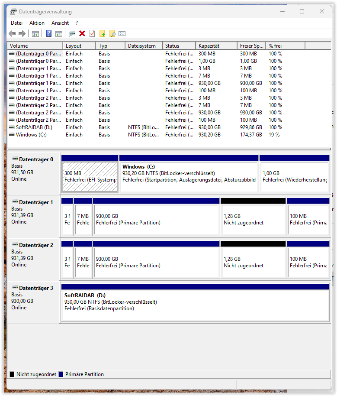Open the Aktion menu
The image size is (337, 396).
37,23
